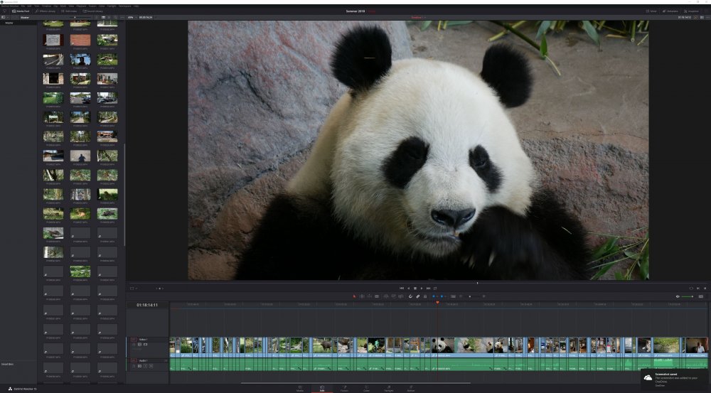Switch to the Color page tab

tap(366, 389)
